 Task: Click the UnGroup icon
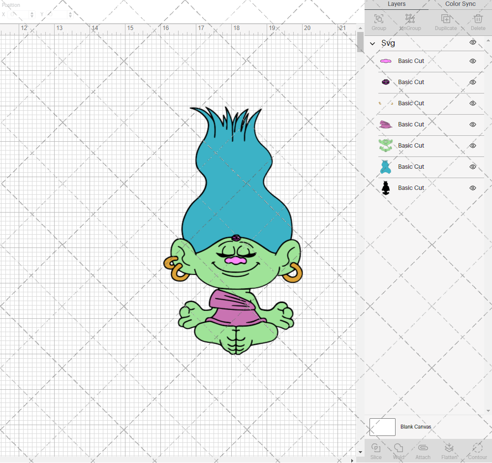tap(410, 19)
